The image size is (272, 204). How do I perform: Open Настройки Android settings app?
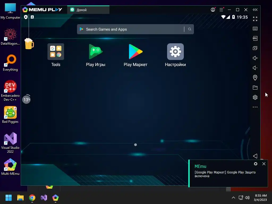coord(175,52)
